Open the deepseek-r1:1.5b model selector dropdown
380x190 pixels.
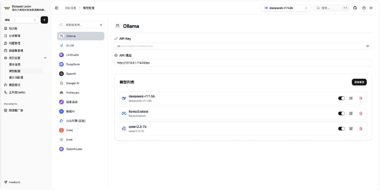tap(286, 8)
